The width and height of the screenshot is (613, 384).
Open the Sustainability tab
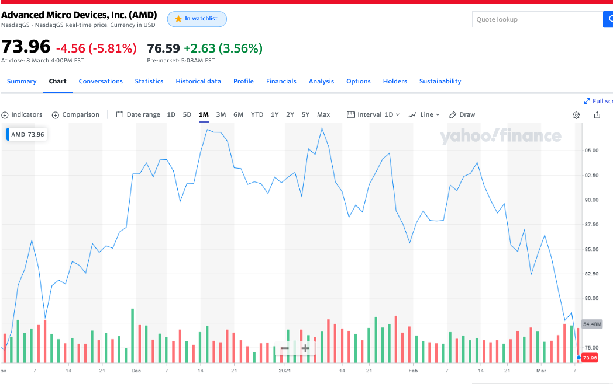[x=440, y=81]
